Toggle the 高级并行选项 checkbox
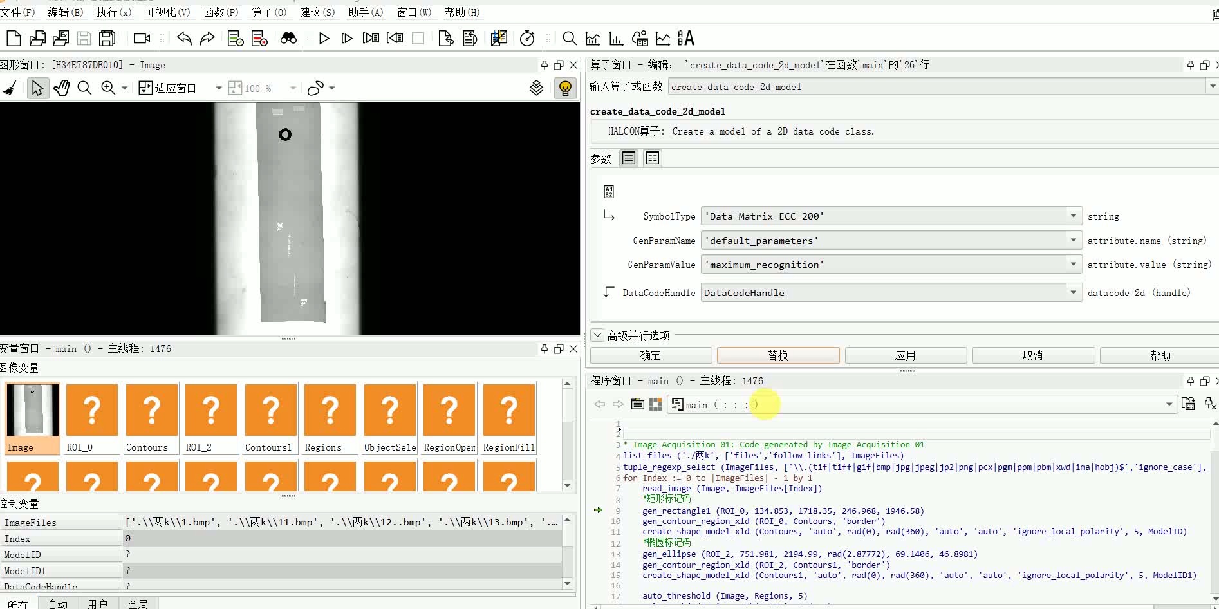This screenshot has height=609, width=1219. point(597,335)
